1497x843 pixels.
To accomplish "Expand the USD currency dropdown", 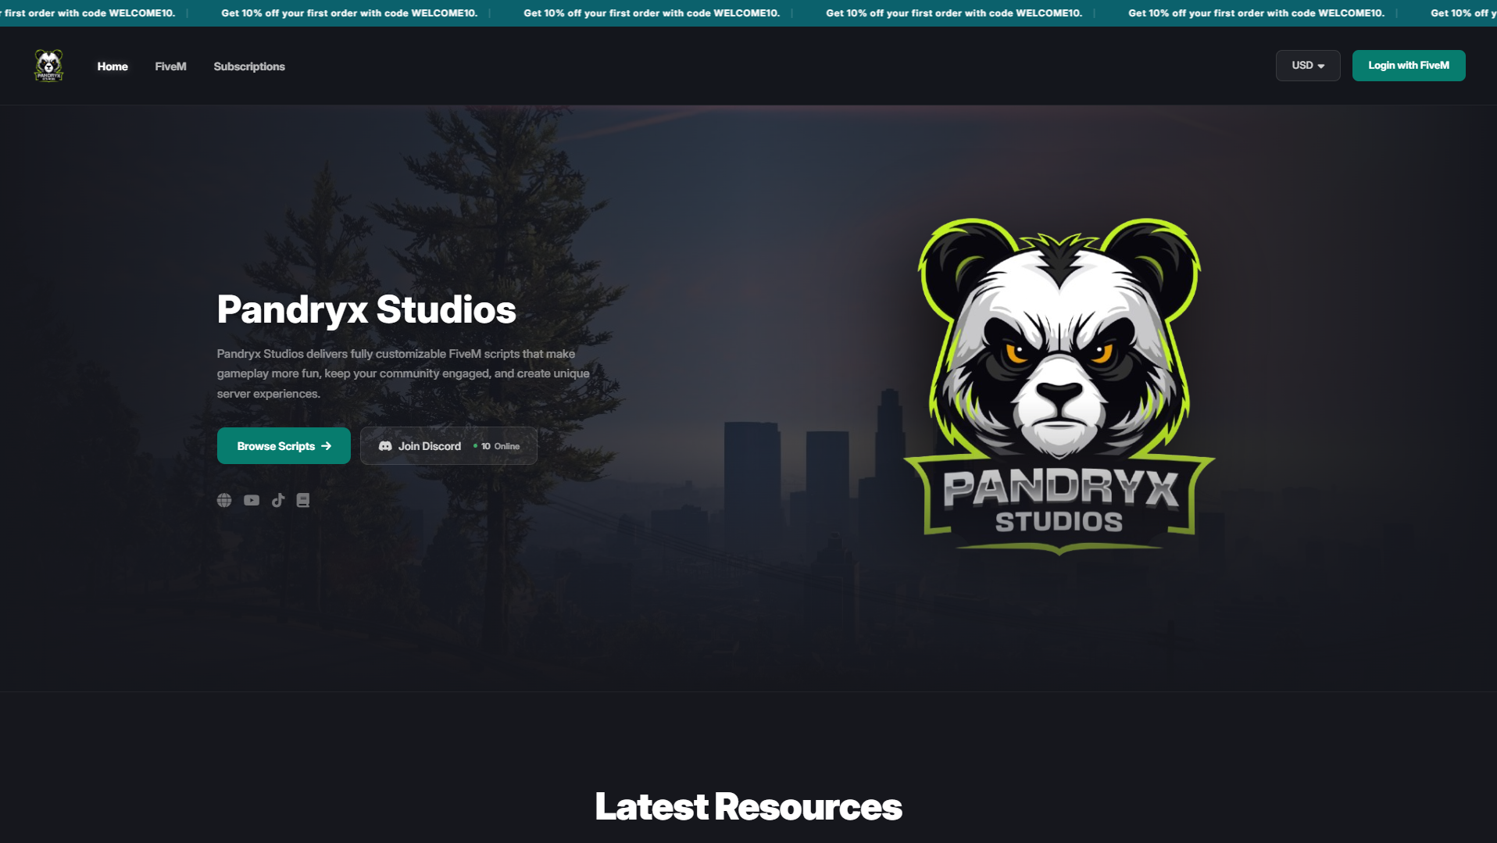I will point(1308,66).
